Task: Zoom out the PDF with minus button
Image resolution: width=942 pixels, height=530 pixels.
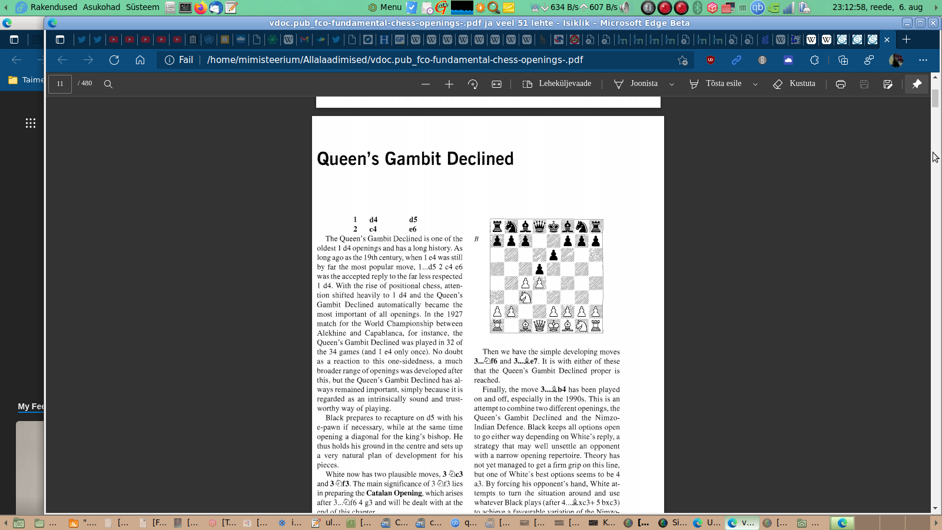Action: click(426, 84)
